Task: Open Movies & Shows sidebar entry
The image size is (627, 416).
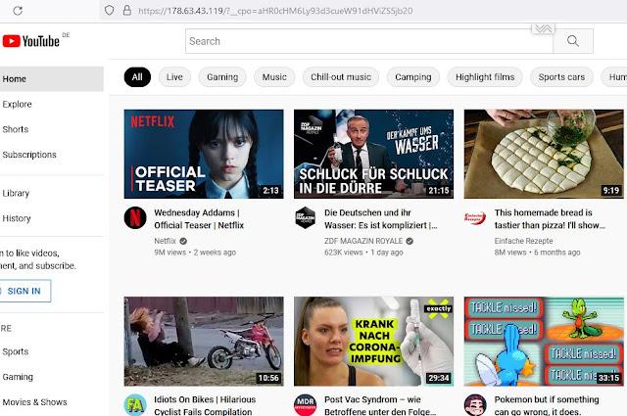Action: (52, 402)
